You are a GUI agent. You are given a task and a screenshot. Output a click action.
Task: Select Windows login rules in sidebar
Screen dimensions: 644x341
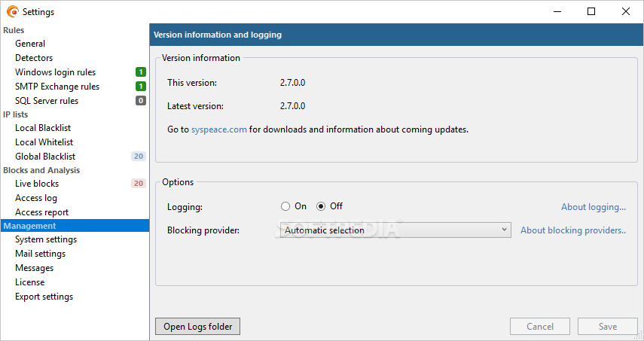(x=55, y=72)
